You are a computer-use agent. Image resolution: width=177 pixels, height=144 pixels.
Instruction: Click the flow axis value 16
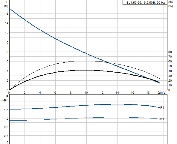click(x=132, y=93)
